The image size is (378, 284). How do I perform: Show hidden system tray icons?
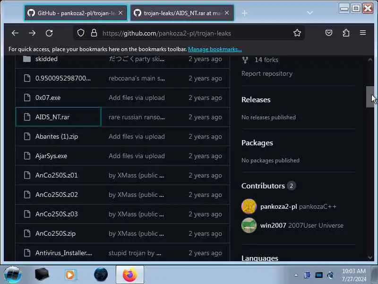[296, 275]
